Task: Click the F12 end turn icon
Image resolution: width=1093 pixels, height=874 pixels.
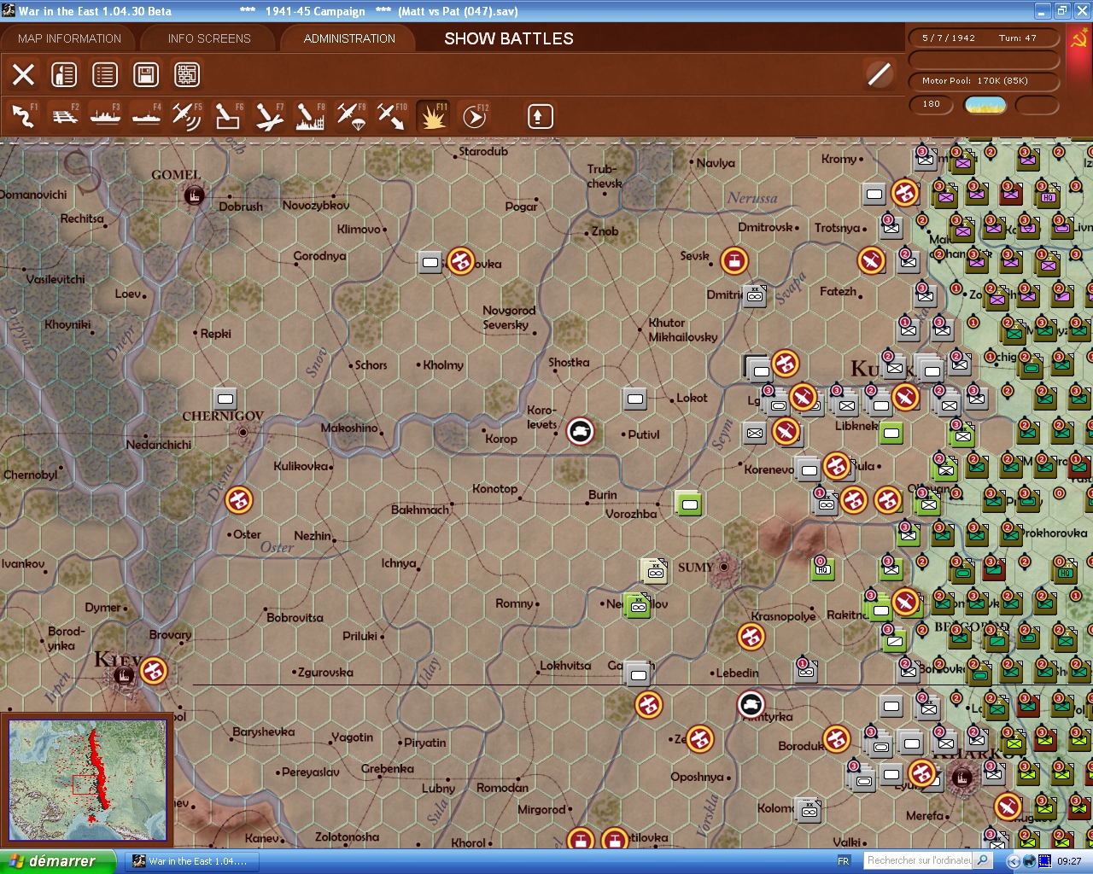Action: (474, 116)
